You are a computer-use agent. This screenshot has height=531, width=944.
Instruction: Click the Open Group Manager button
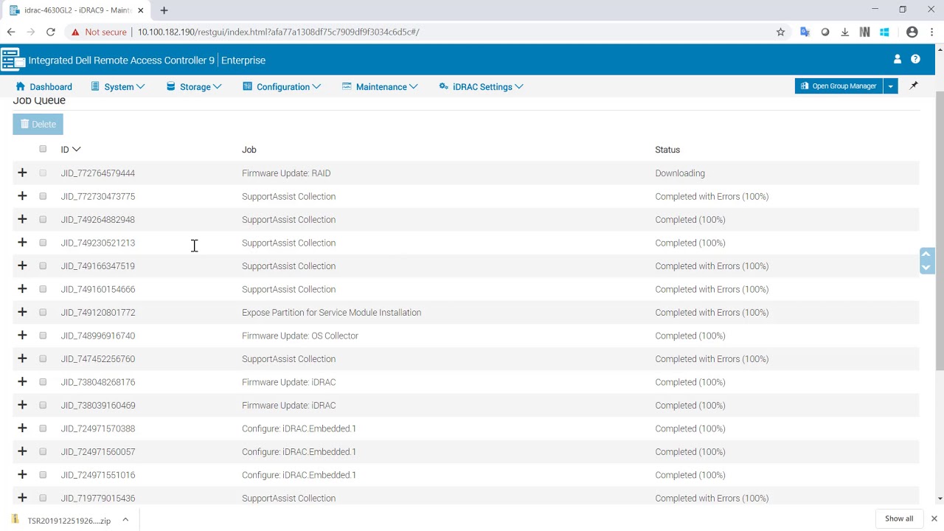[x=839, y=86]
